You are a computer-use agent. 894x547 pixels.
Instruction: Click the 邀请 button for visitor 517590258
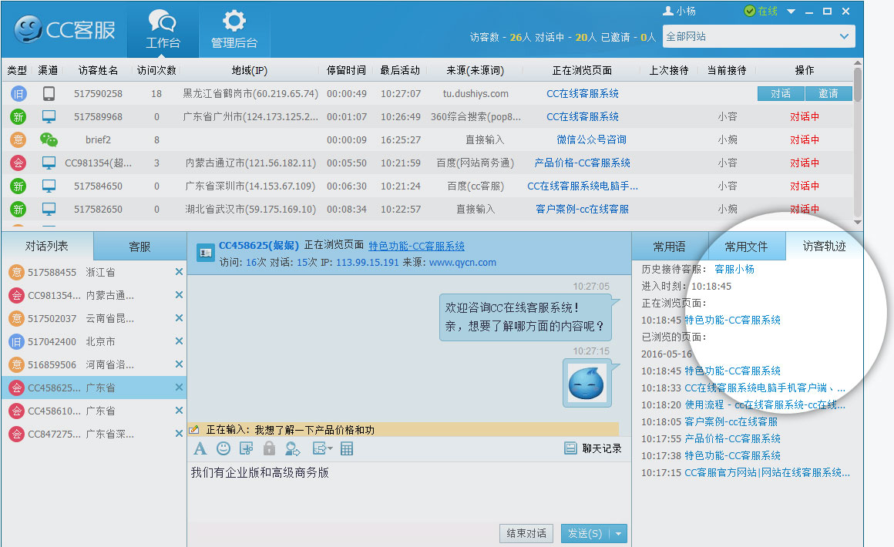(828, 93)
